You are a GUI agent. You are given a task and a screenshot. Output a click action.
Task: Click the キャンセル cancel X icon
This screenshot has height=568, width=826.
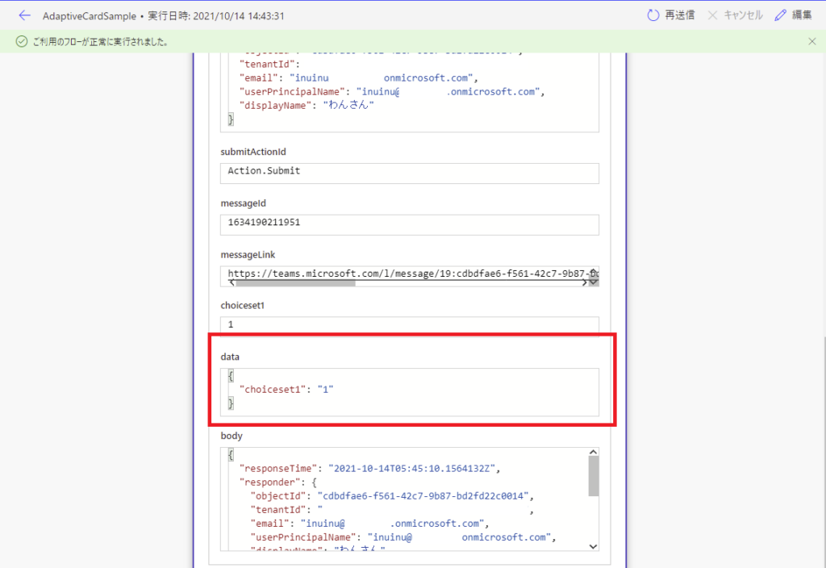[x=712, y=15]
